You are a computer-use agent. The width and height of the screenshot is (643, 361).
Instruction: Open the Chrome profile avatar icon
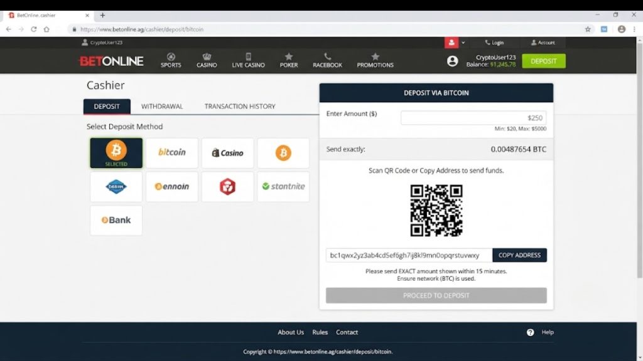[x=622, y=29]
